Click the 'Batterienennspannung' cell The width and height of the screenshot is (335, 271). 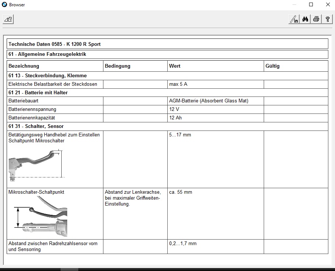tap(55, 109)
